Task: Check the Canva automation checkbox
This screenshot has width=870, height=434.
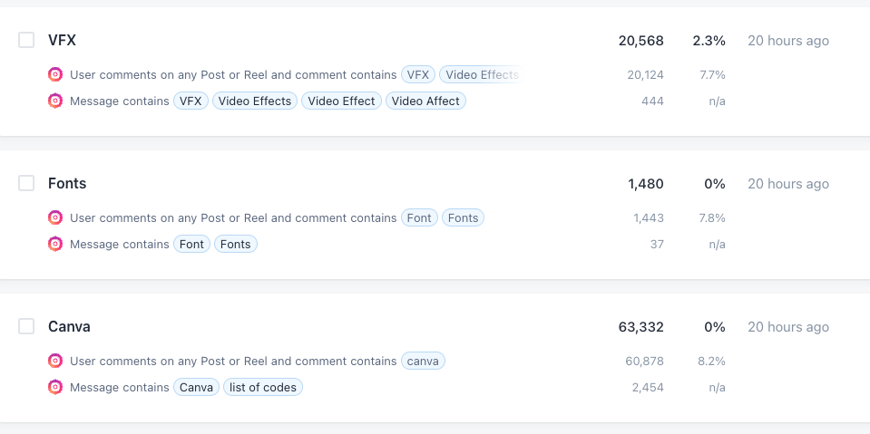Action: point(26,326)
